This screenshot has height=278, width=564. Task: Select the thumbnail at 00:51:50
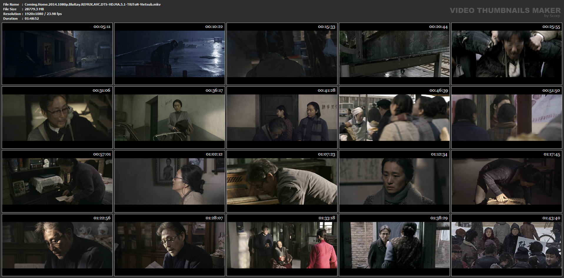[x=507, y=118]
